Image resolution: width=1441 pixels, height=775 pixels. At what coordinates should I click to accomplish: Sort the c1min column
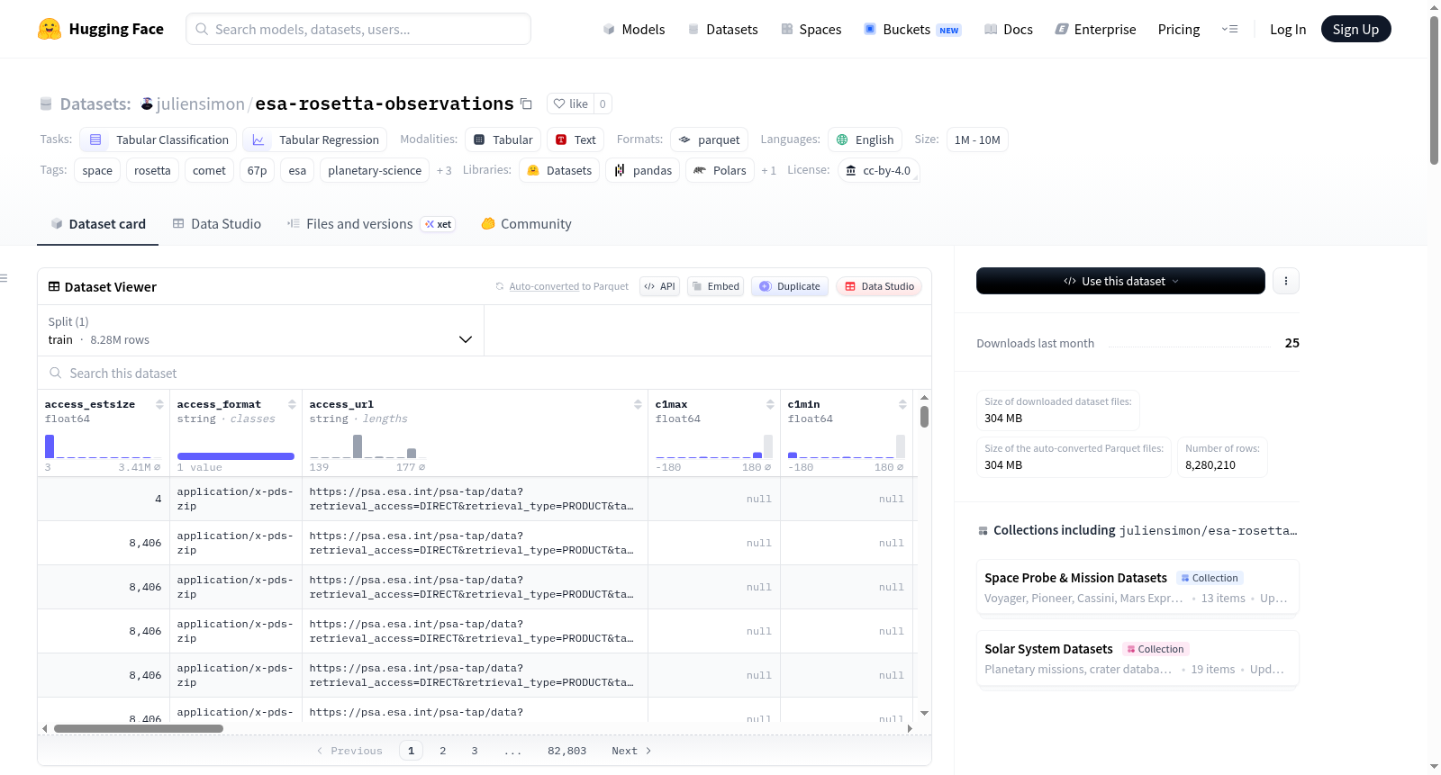point(902,404)
